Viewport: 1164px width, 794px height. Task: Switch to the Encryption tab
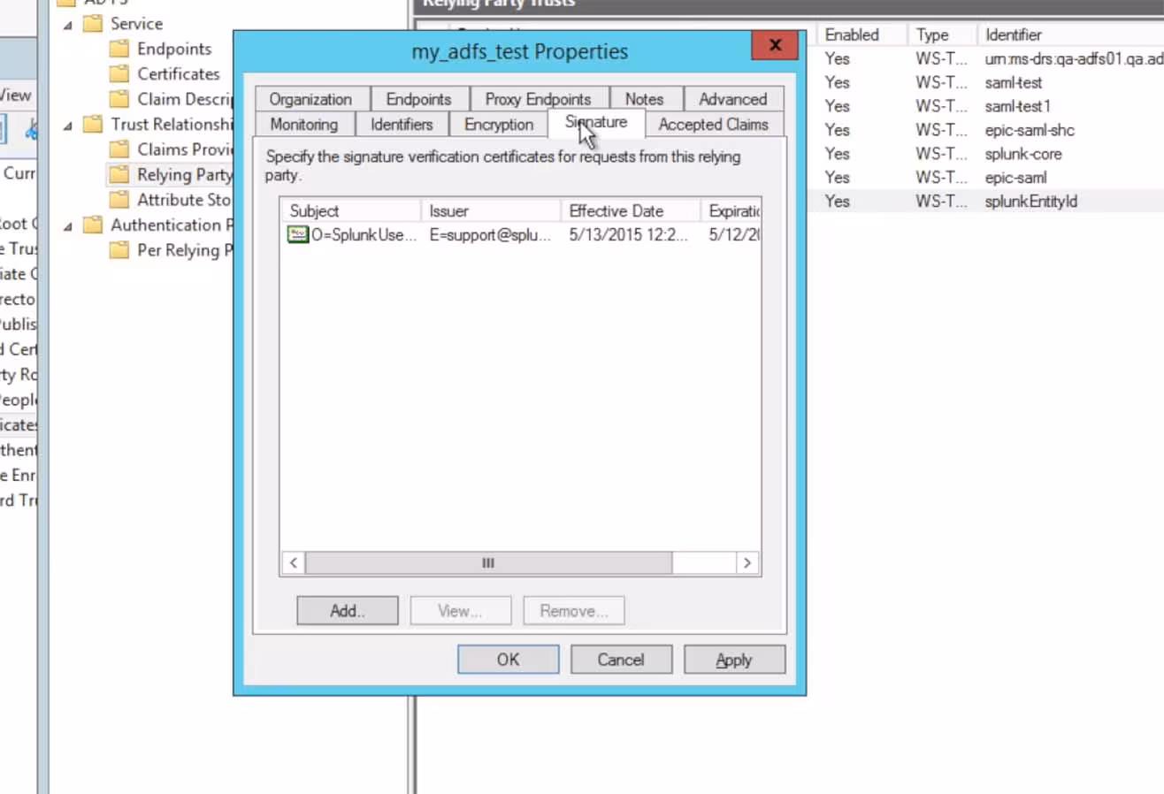coord(498,124)
